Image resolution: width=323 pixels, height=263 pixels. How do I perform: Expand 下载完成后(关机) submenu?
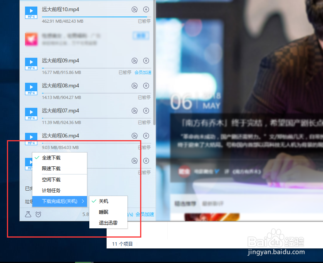(x=60, y=201)
